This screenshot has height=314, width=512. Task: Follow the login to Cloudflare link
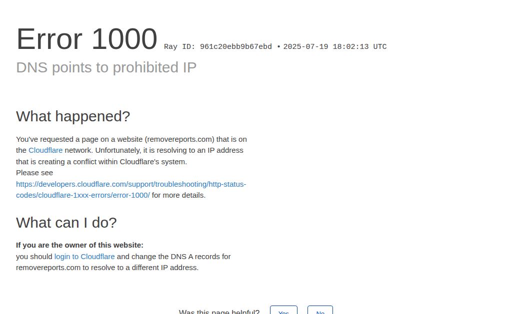pyautogui.click(x=84, y=257)
